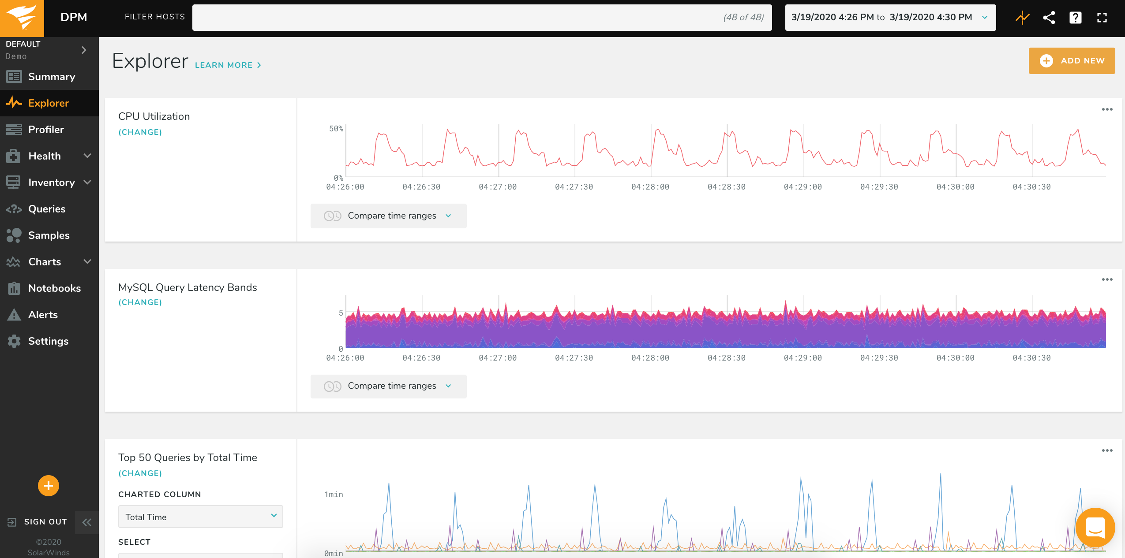Open the share icon in header
The width and height of the screenshot is (1125, 558).
pos(1049,18)
